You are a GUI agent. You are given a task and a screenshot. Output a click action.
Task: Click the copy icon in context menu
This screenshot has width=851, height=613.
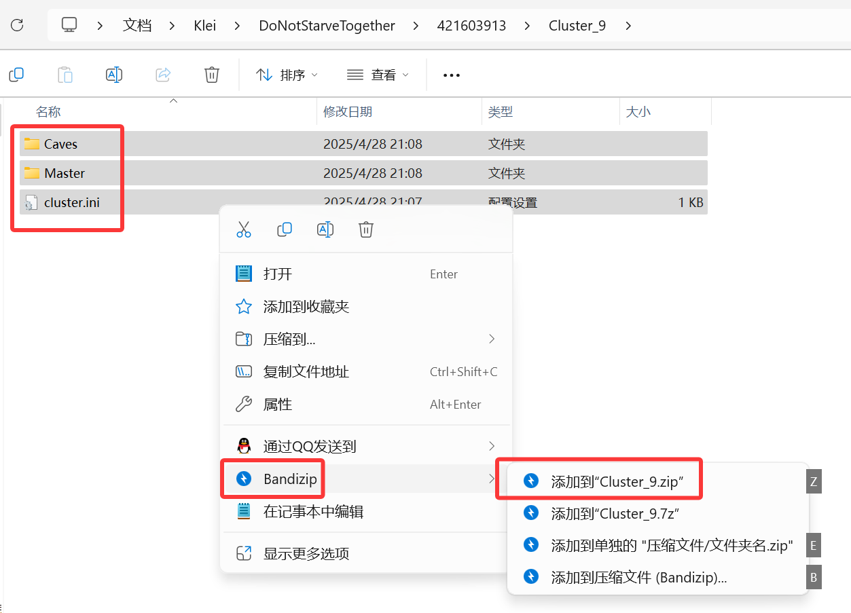(285, 230)
